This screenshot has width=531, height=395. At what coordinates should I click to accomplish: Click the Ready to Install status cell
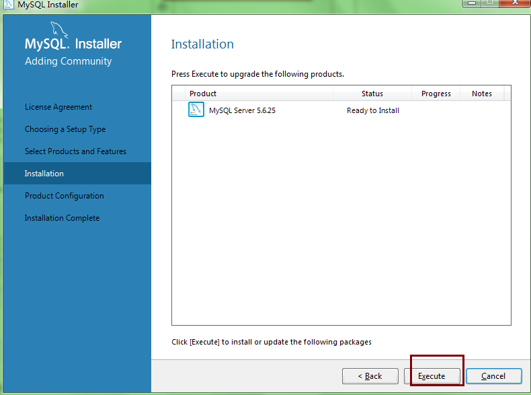coord(373,110)
